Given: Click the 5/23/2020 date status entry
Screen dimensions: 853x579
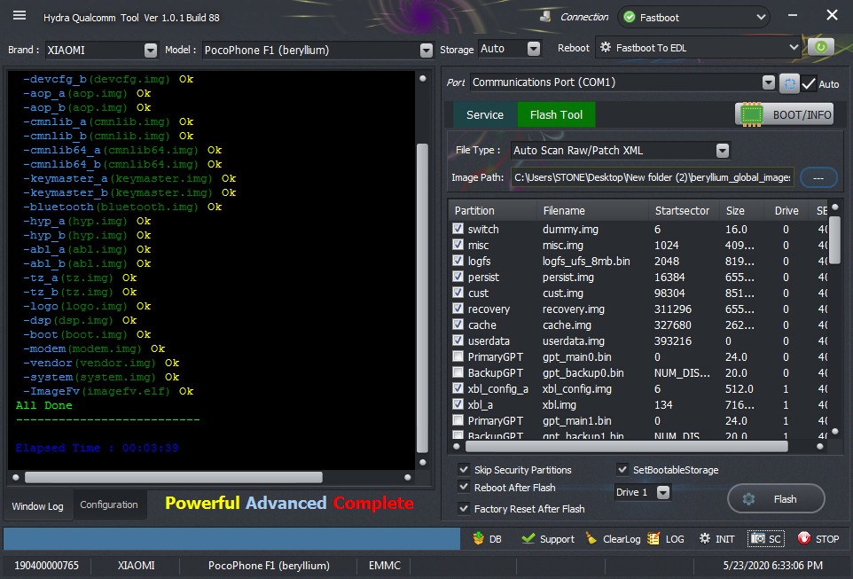Looking at the screenshot, I should click(772, 566).
